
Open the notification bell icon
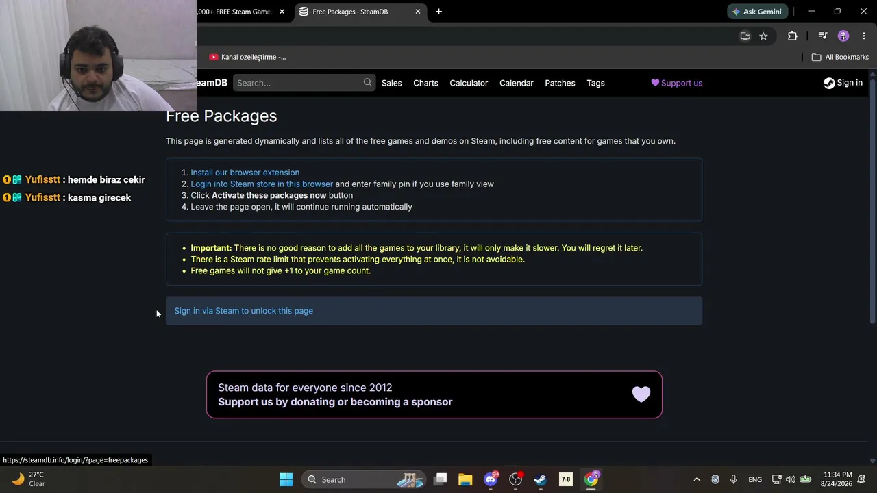(x=861, y=479)
